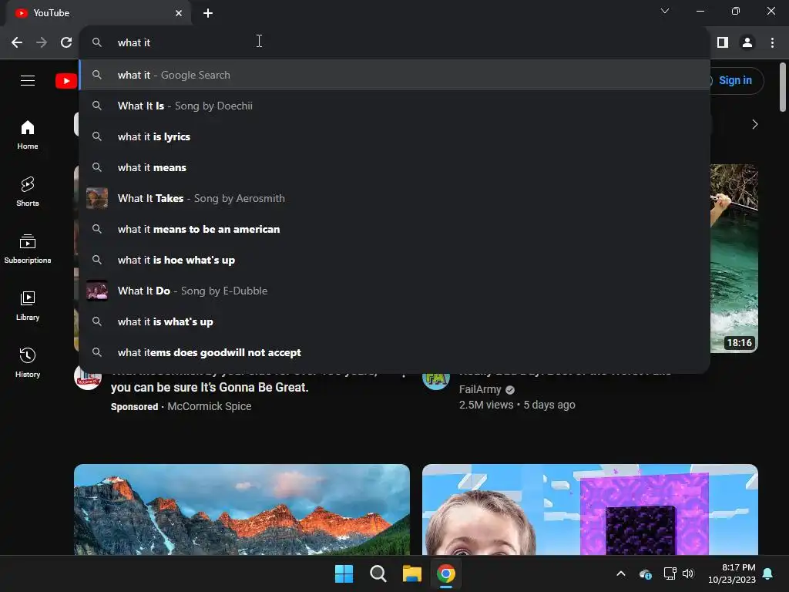
Task: Close the YouTube tab
Action: [x=179, y=13]
